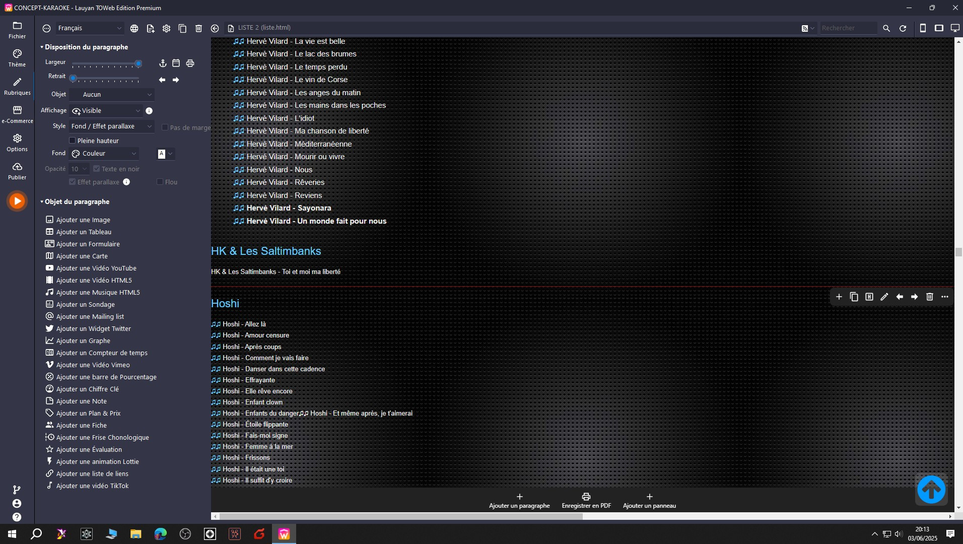Click the blue scroll-to-top arrow button
This screenshot has height=544, width=963.
(931, 489)
